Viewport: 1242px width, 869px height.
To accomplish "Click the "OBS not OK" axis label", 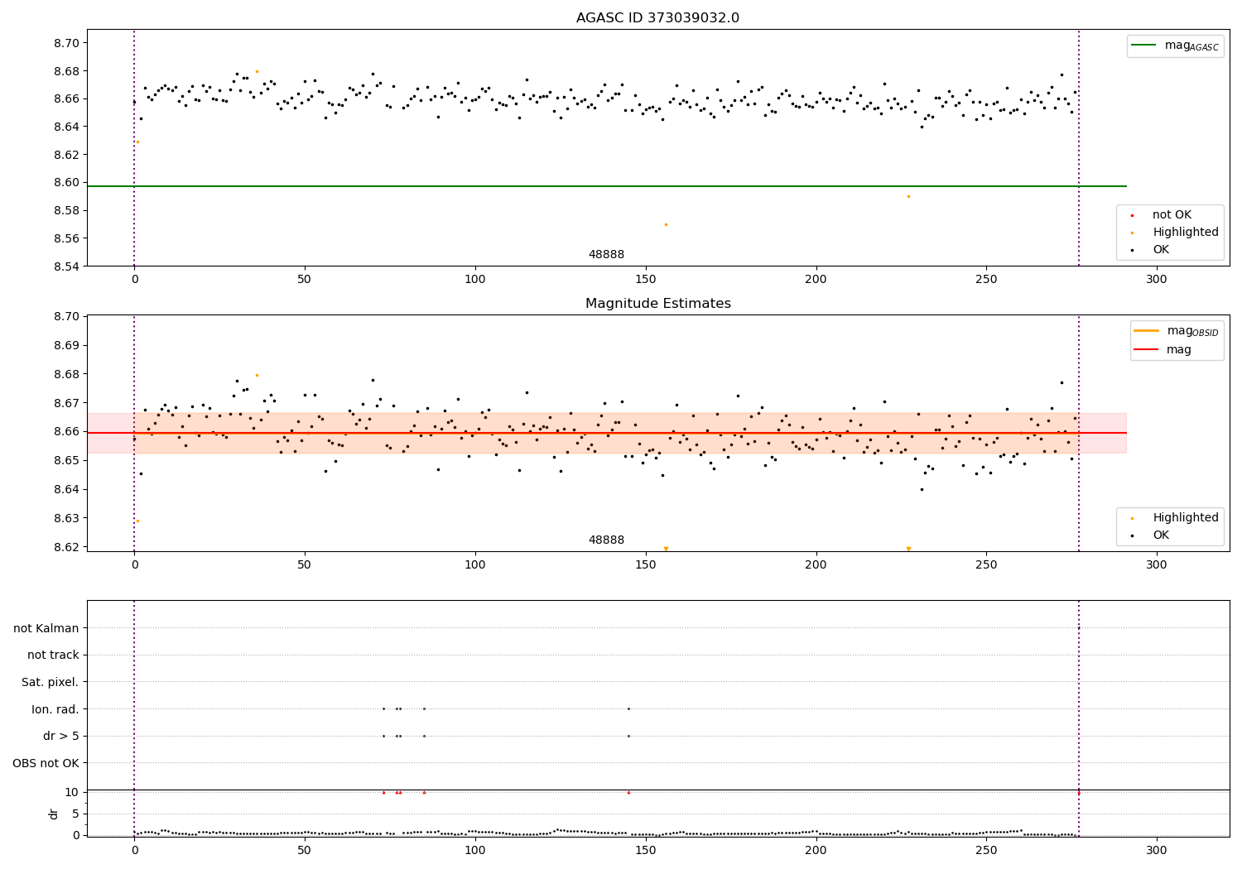I will [46, 763].
